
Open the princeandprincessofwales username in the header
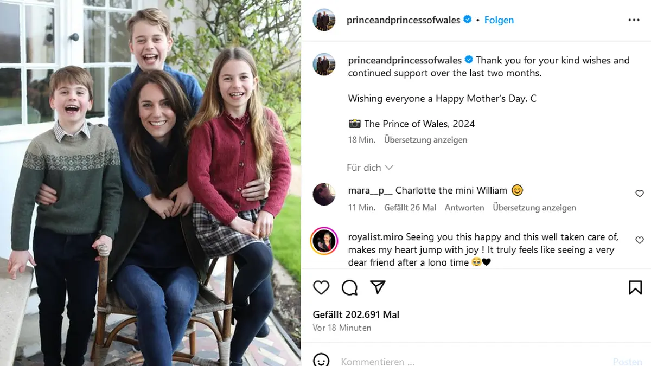pyautogui.click(x=403, y=20)
